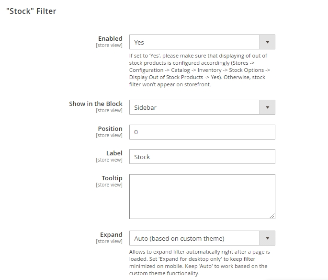Click the Position field label

[x=110, y=128]
